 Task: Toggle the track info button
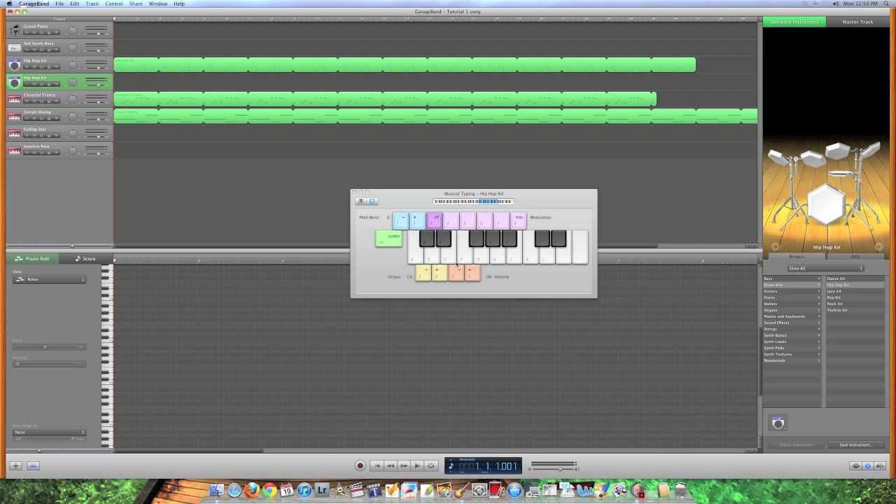[x=868, y=465]
